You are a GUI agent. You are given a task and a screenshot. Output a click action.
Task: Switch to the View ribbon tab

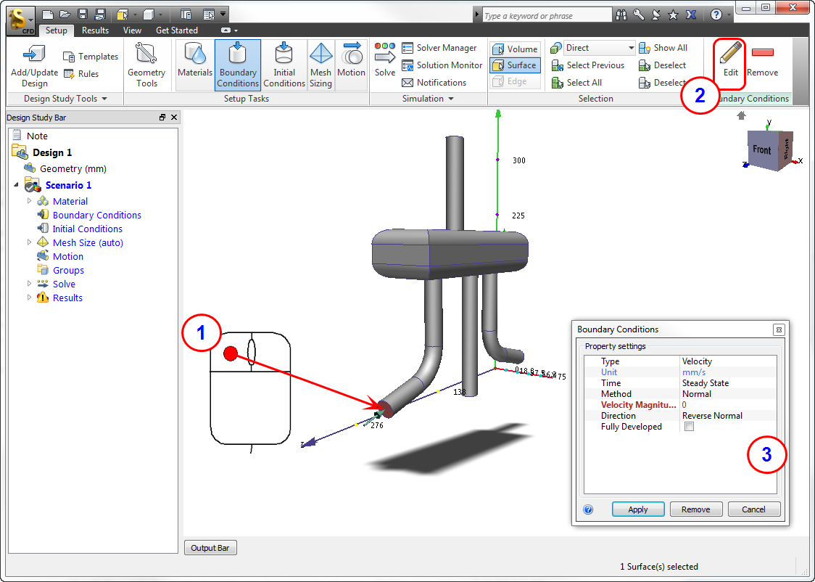pos(132,30)
